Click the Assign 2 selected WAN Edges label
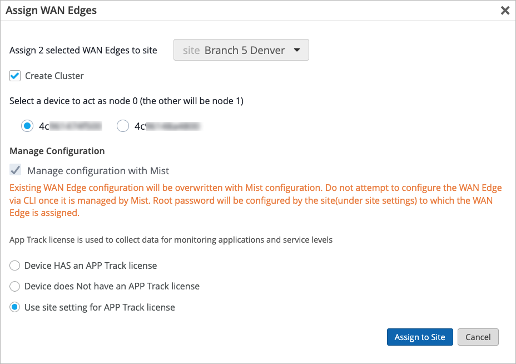The width and height of the screenshot is (516, 364). tap(83, 50)
